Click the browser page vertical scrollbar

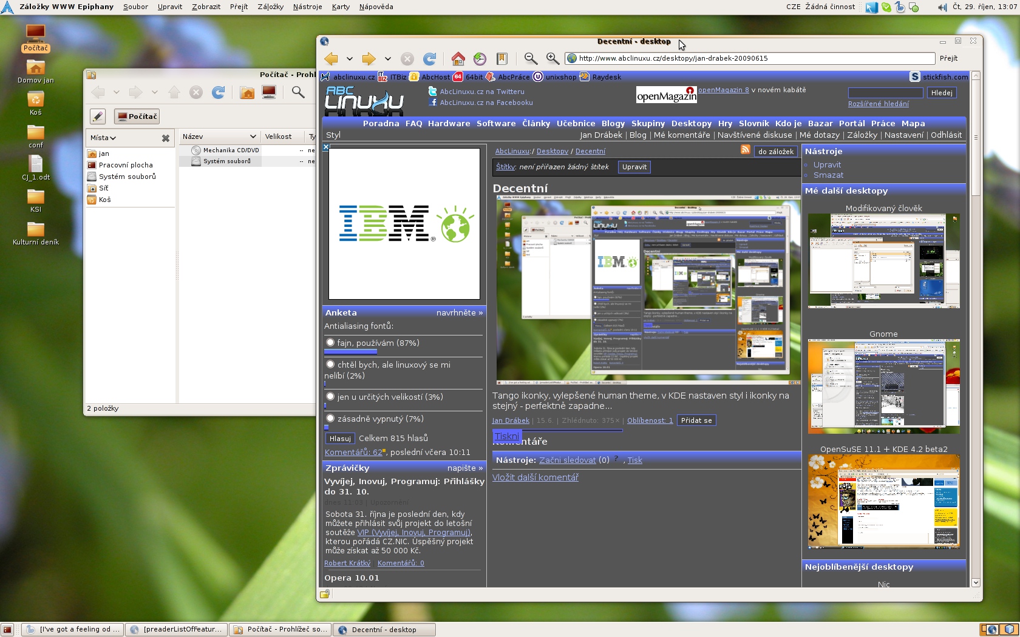click(976, 328)
